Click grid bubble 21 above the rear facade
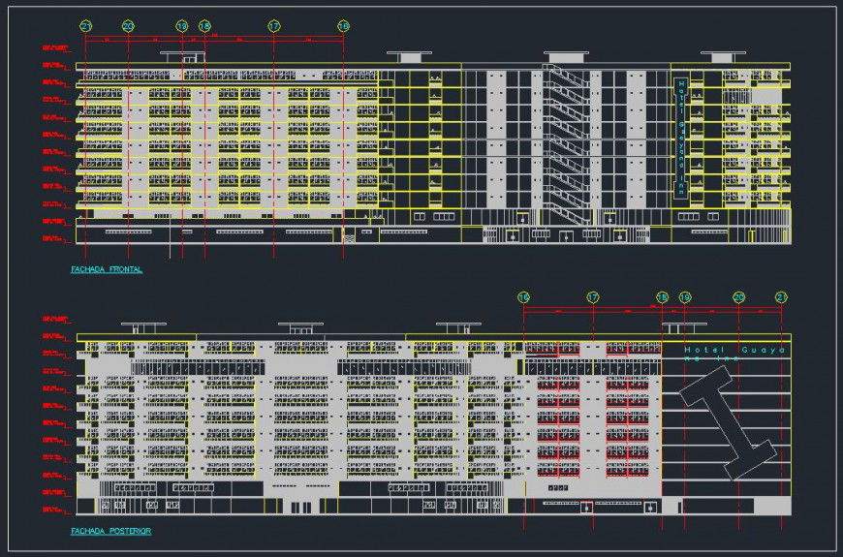This screenshot has height=557, width=843. click(781, 297)
